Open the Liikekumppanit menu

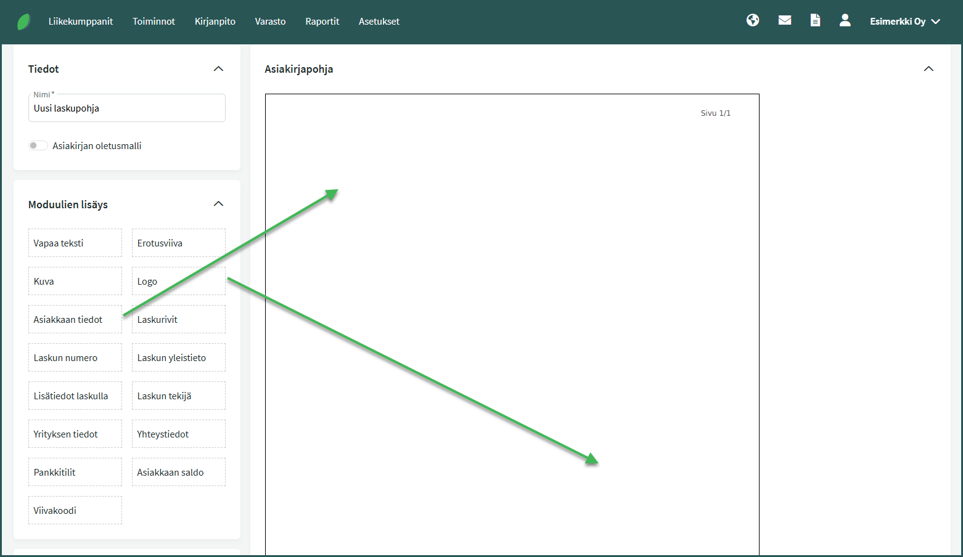click(81, 22)
